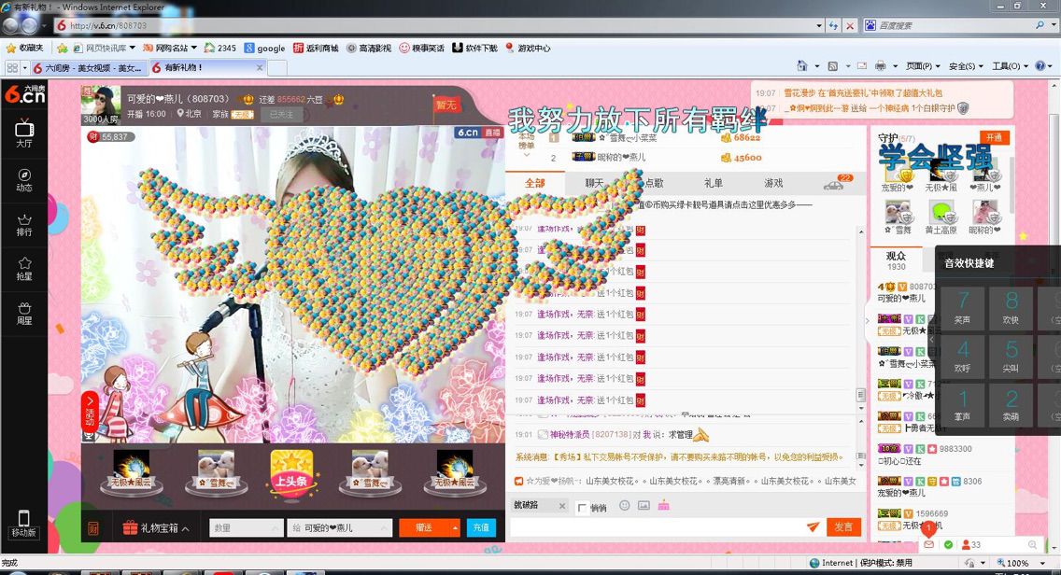The width and height of the screenshot is (1061, 575).
Task: Select the 观众 audience tab
Action: (x=896, y=260)
